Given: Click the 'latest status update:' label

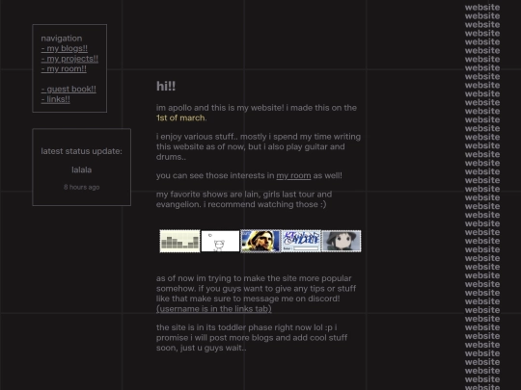Looking at the screenshot, I should coord(81,151).
